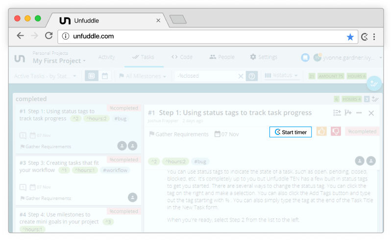The width and height of the screenshot is (392, 241).
Task: Close the task detail panel
Action: pyautogui.click(x=371, y=113)
